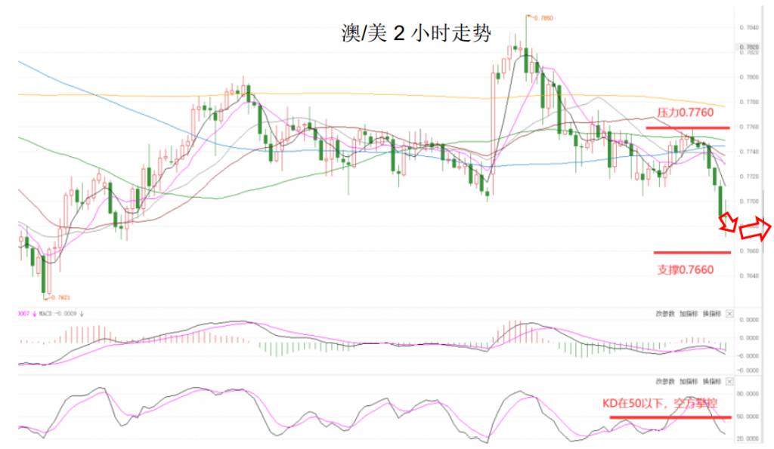This screenshot has height=449, width=774.
Task: Click the 0.7840 price axis label
Action: [x=749, y=28]
